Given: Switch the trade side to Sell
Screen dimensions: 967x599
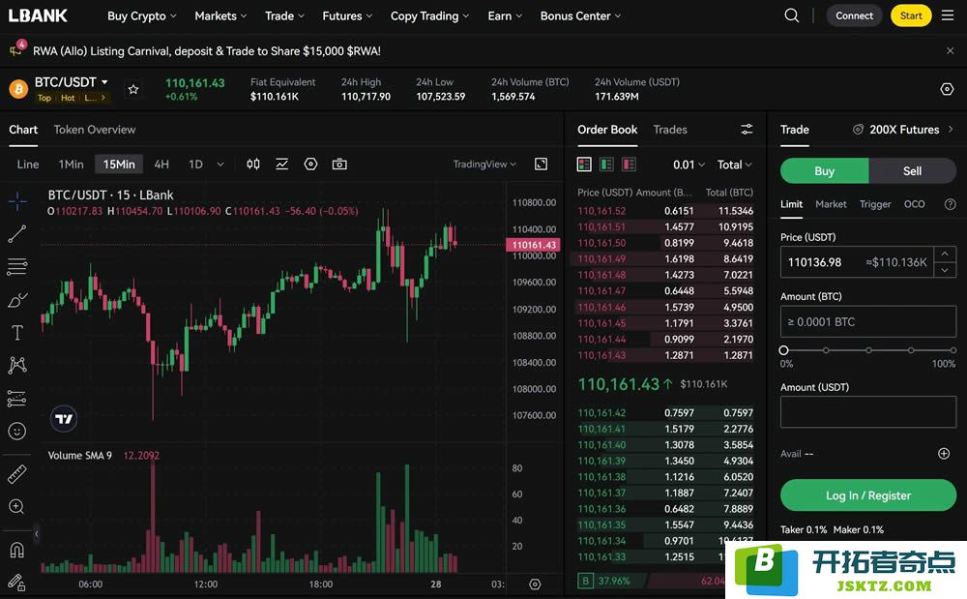Looking at the screenshot, I should (x=912, y=171).
